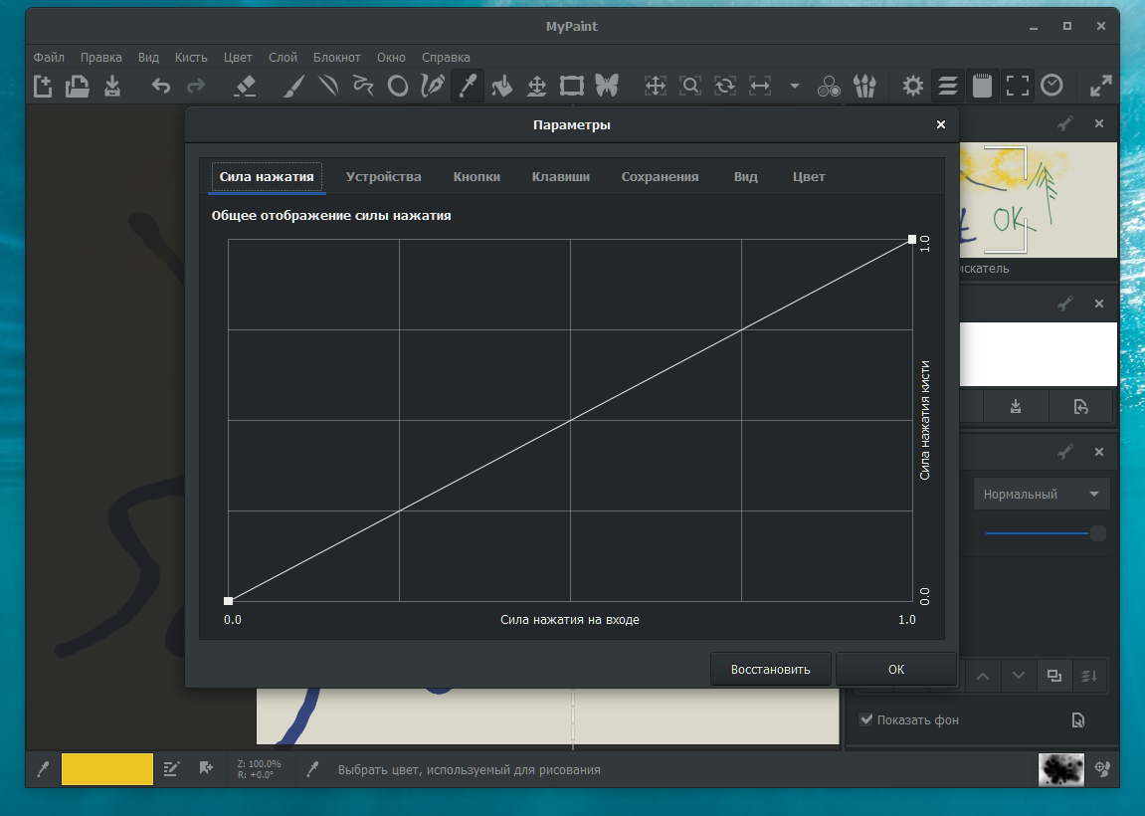
Task: Select the freehand Brush tool
Action: pyautogui.click(x=292, y=87)
